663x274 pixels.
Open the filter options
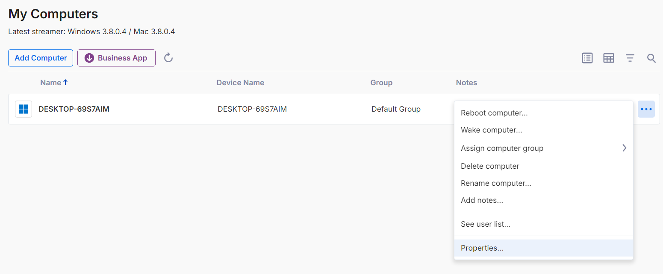630,58
